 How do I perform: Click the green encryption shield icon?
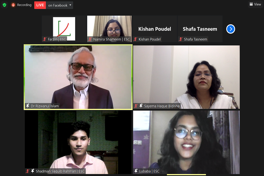coord(4,5)
